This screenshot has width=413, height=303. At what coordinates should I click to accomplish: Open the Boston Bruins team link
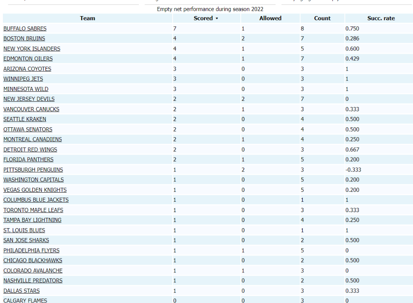24,38
